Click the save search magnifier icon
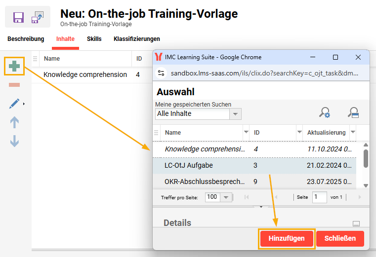 click(x=353, y=113)
